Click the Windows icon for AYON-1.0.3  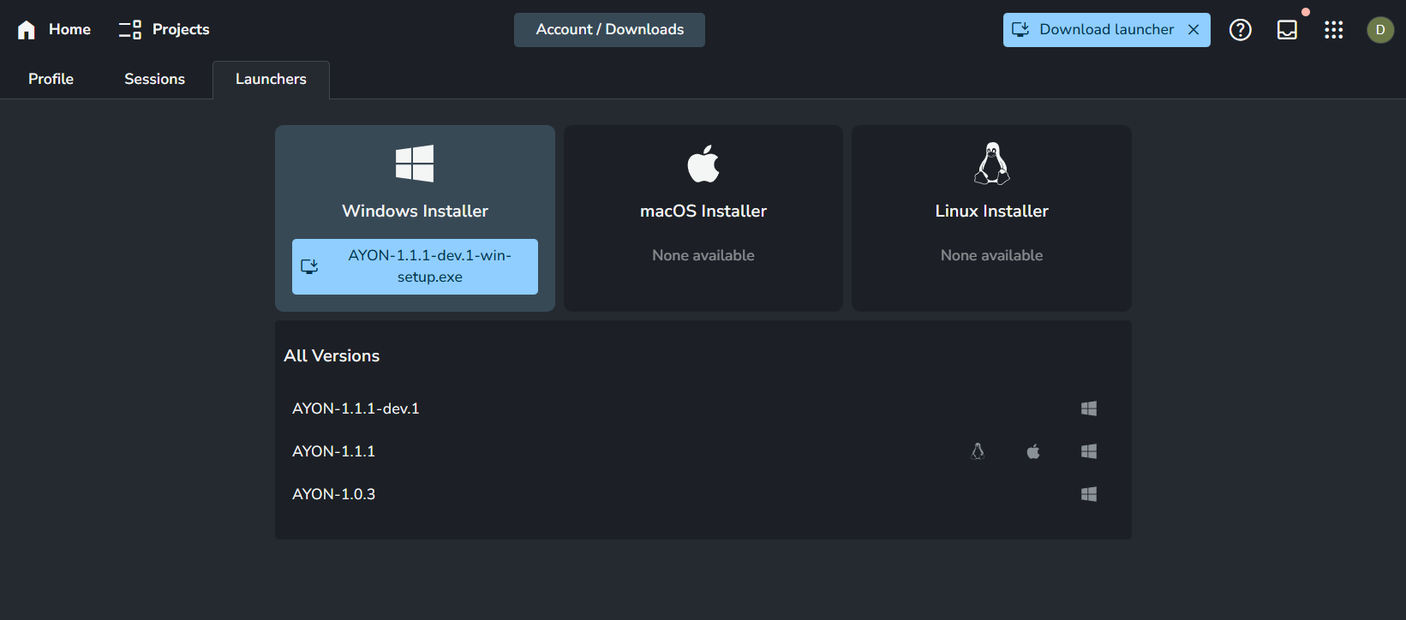click(x=1089, y=494)
